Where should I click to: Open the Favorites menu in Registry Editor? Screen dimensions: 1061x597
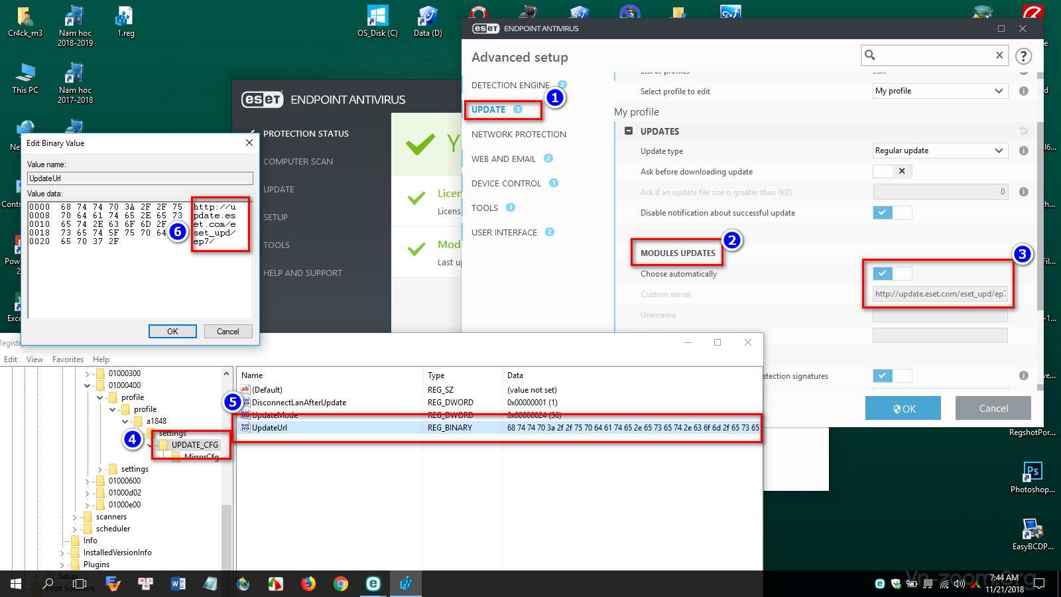coord(68,360)
